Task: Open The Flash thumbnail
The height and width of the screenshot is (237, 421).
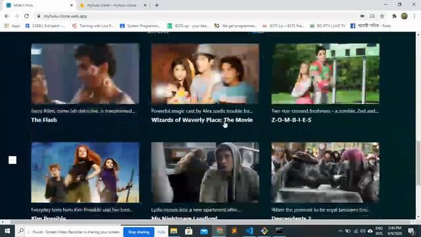Action: [x=85, y=74]
